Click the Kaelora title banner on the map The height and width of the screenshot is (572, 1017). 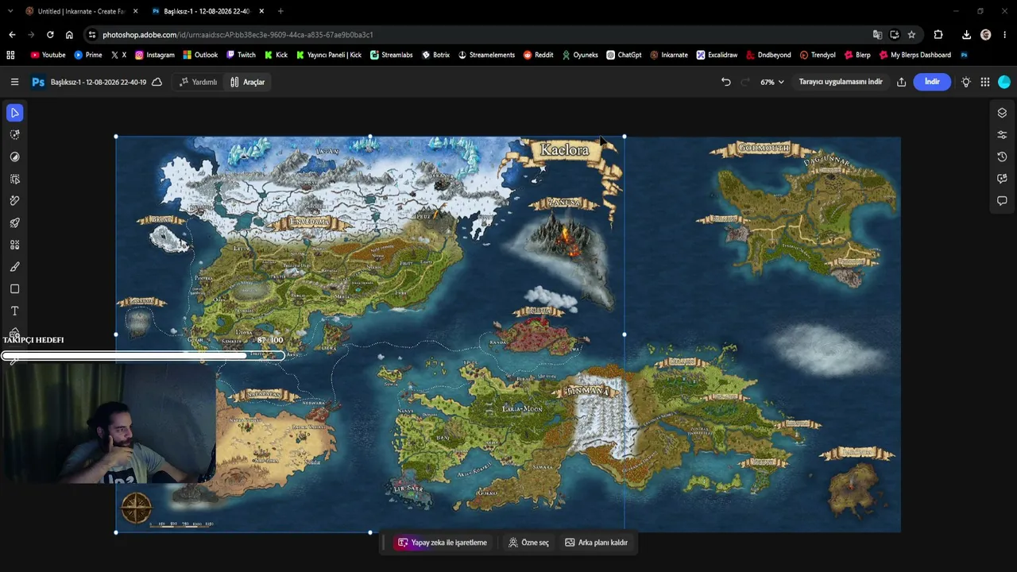(x=565, y=150)
